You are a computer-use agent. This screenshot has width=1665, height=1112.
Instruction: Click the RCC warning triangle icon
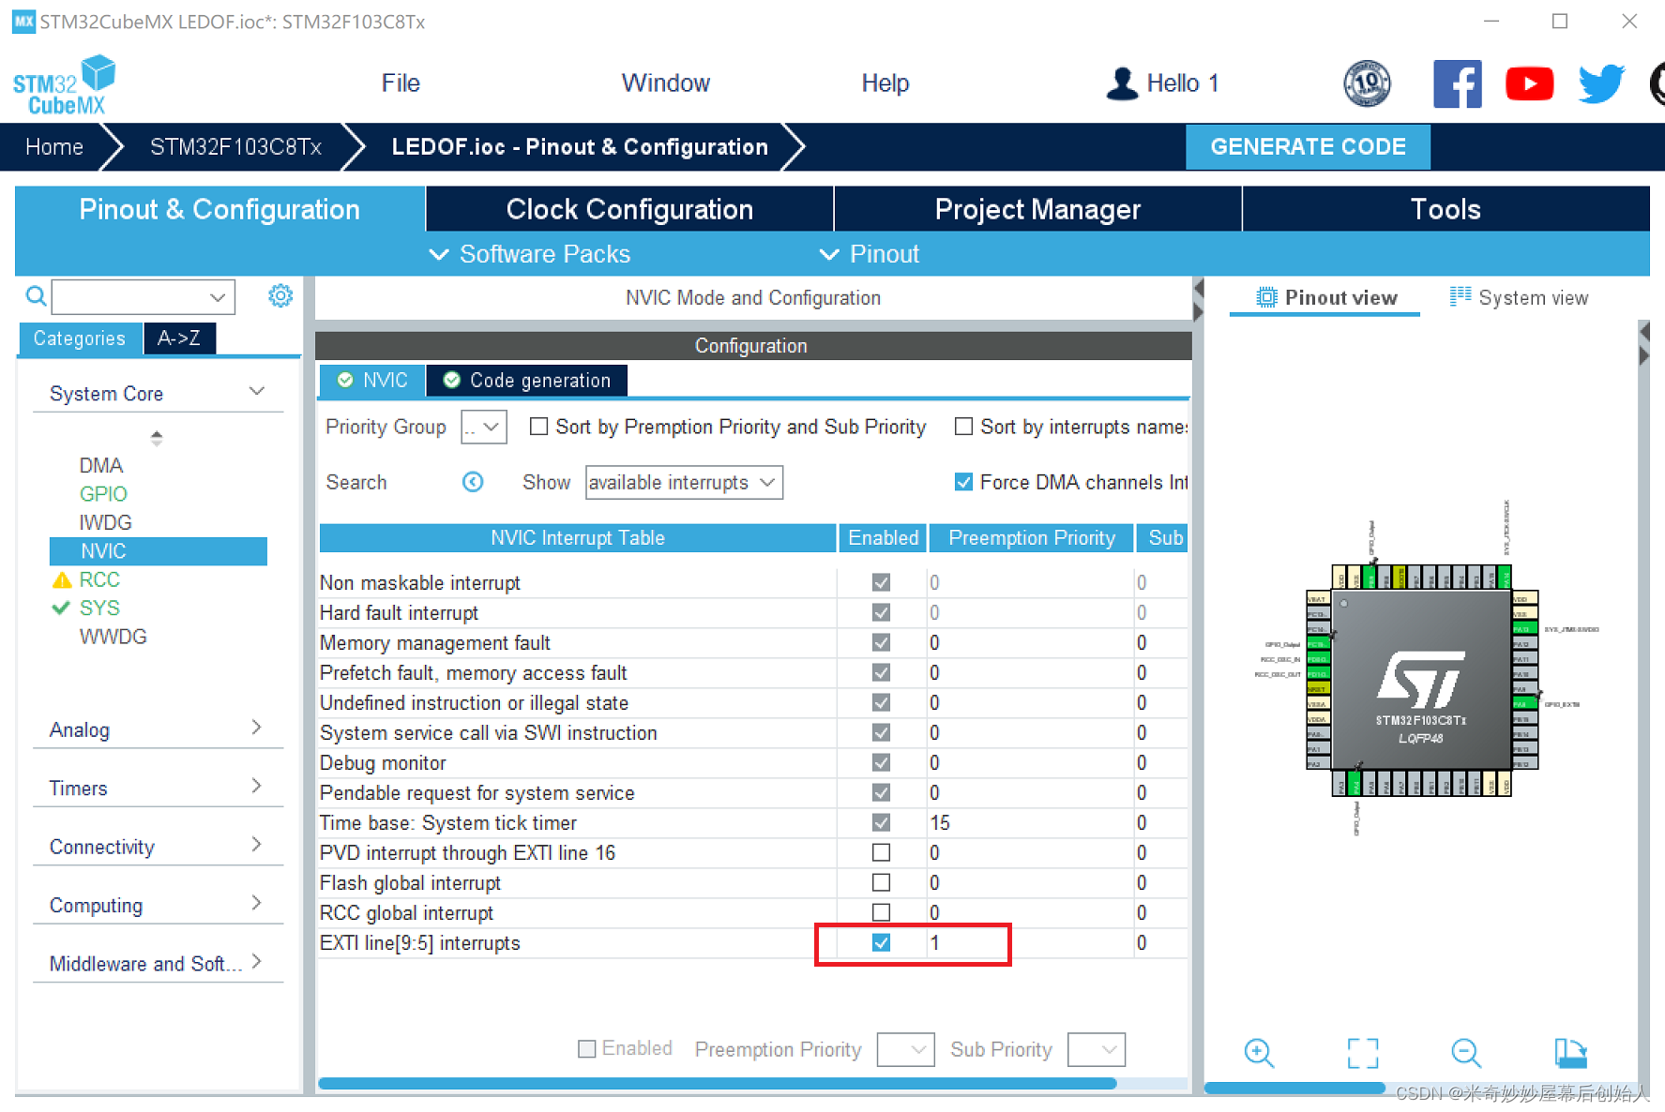tap(62, 579)
